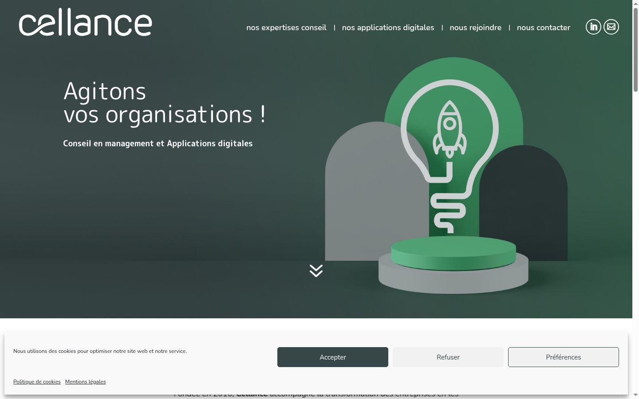Click the cookie notice message text

[x=100, y=351]
